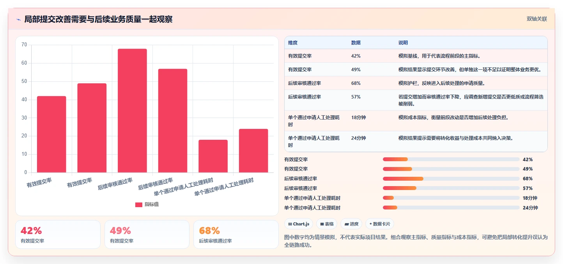Viewport: 563px width, 264px height.
Task: Click the description starting 若提交增加
Action: (x=471, y=100)
